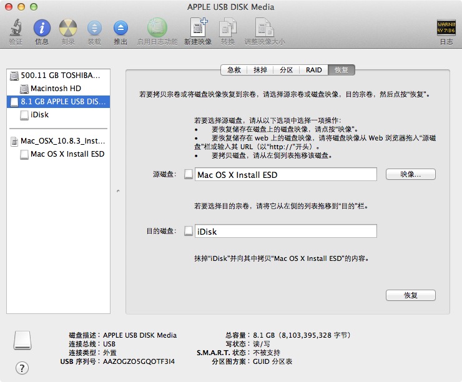Click the Restore (恢复) button at bottom
Viewport: 462px width, 382px height.
(x=410, y=295)
